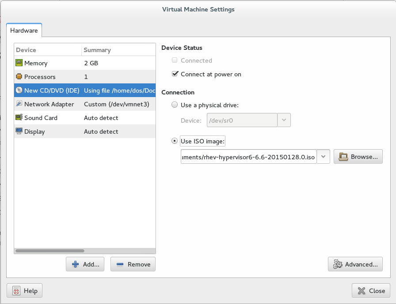Image resolution: width=396 pixels, height=304 pixels.
Task: Open the /dev/sr0 device dropdown
Action: pyautogui.click(x=284, y=120)
